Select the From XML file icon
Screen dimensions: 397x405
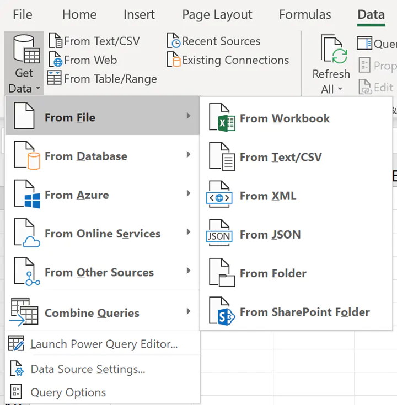click(x=219, y=194)
